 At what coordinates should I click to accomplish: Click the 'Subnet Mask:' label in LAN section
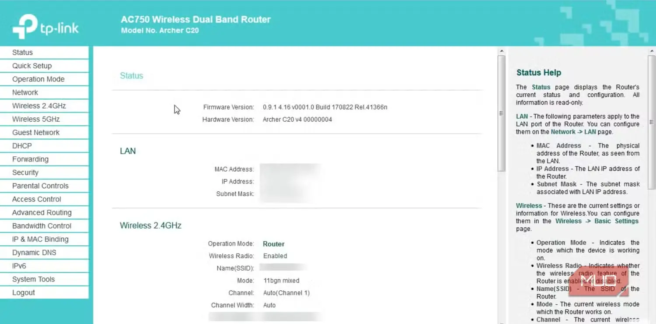pyautogui.click(x=235, y=194)
